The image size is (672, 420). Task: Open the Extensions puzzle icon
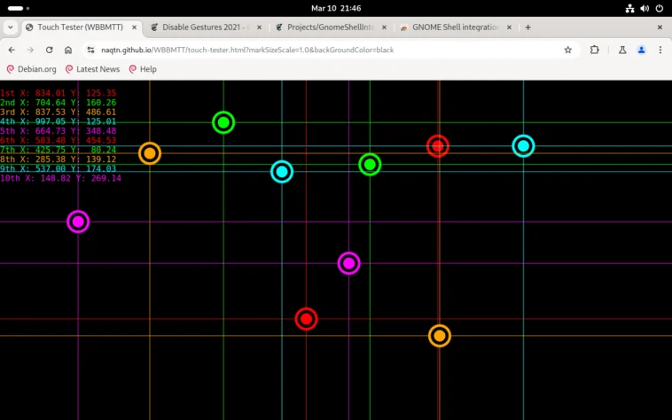point(595,50)
